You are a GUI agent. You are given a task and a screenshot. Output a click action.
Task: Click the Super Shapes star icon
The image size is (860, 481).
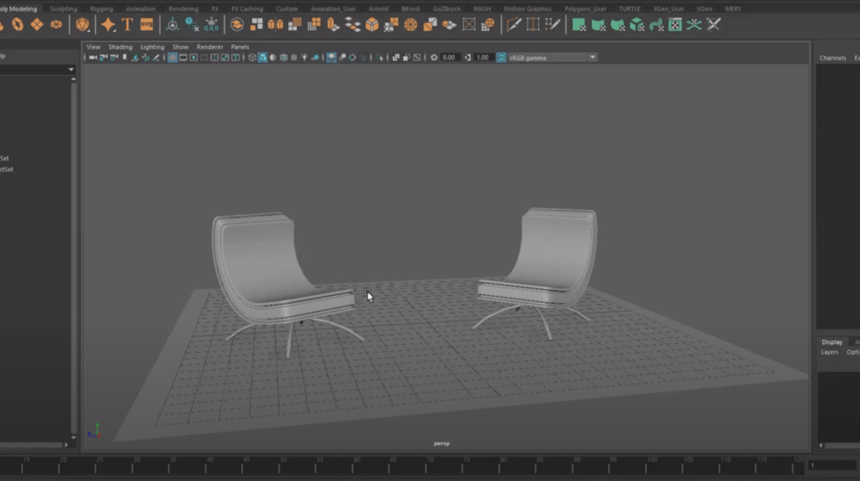[x=108, y=24]
